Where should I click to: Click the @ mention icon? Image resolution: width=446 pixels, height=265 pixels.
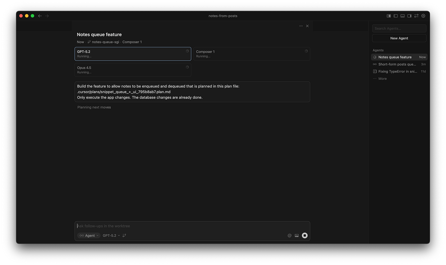click(x=289, y=235)
